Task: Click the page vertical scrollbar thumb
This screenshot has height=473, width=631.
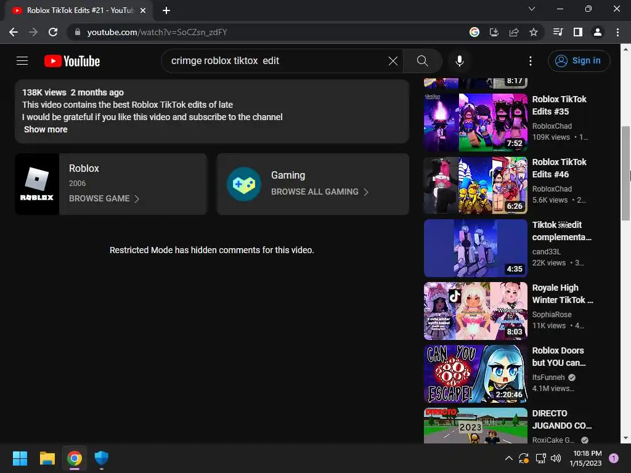Action: pyautogui.click(x=625, y=173)
